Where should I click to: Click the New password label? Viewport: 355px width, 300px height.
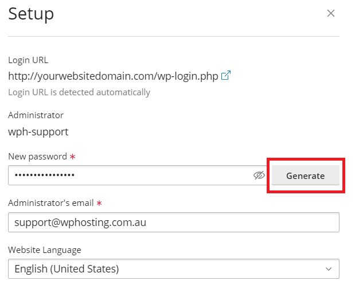pos(37,156)
